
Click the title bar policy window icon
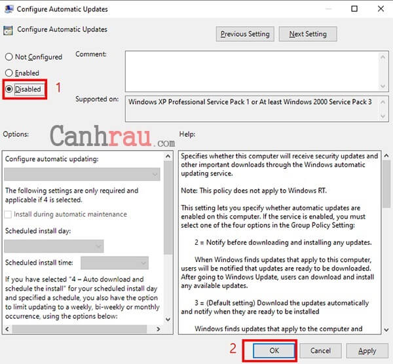(9, 9)
